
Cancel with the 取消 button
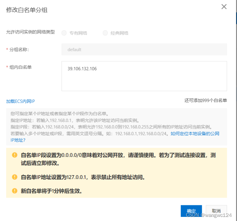[x=216, y=211]
